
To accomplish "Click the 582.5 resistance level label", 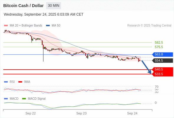I will coord(159,42).
